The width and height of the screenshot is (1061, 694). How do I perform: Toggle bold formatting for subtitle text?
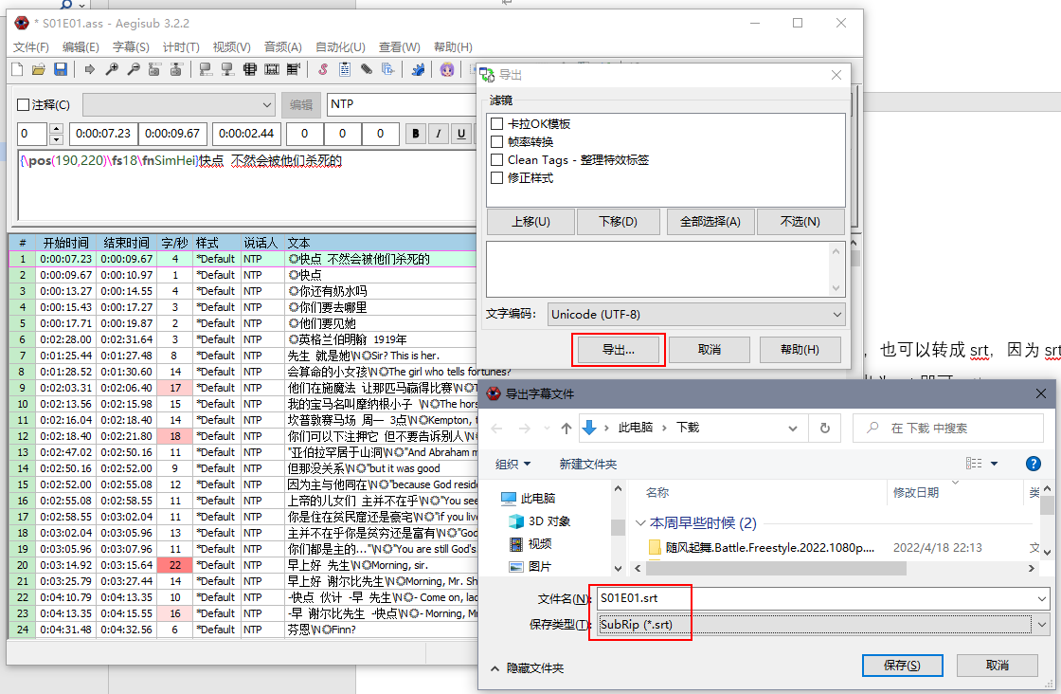(x=415, y=134)
